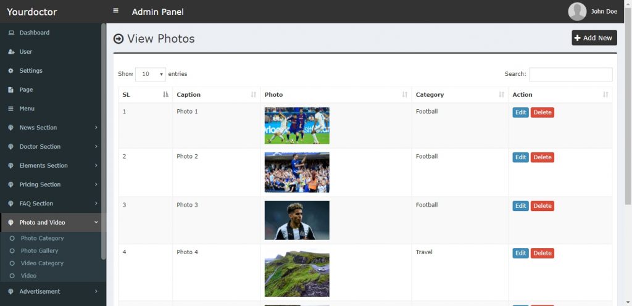Click the Add New button
The image size is (632, 306).
tap(594, 38)
